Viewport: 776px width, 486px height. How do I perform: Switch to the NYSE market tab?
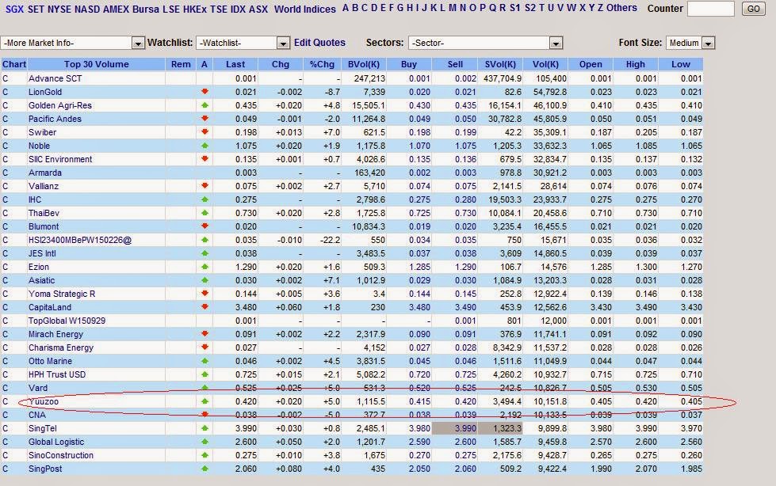(x=59, y=9)
